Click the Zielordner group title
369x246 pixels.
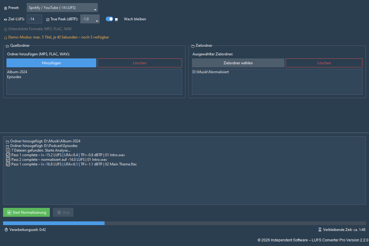coord(204,46)
